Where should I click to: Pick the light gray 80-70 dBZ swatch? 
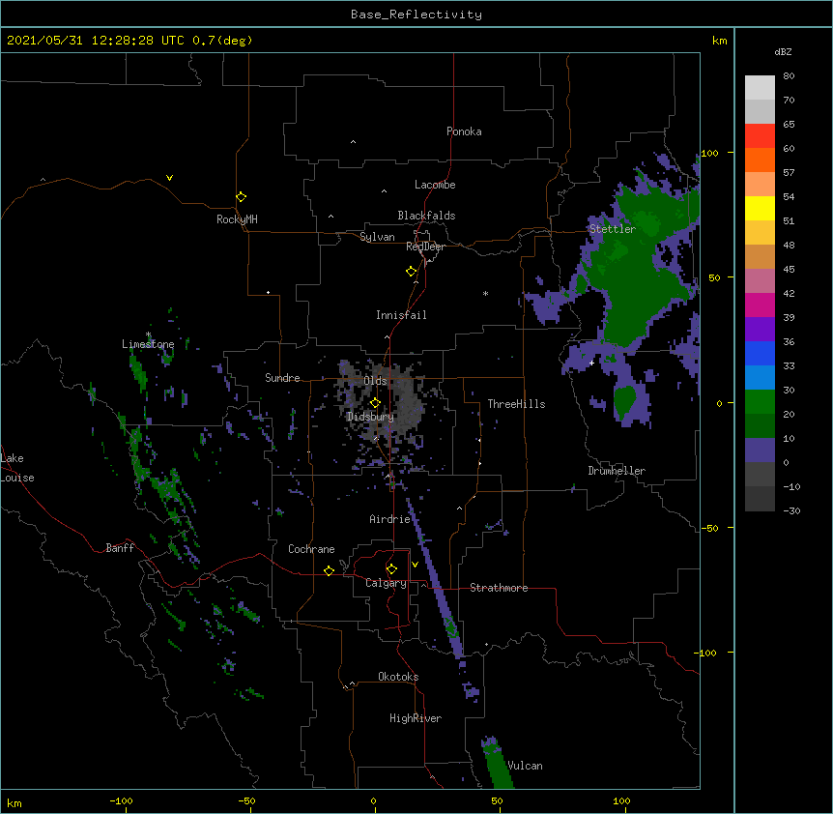tap(760, 88)
